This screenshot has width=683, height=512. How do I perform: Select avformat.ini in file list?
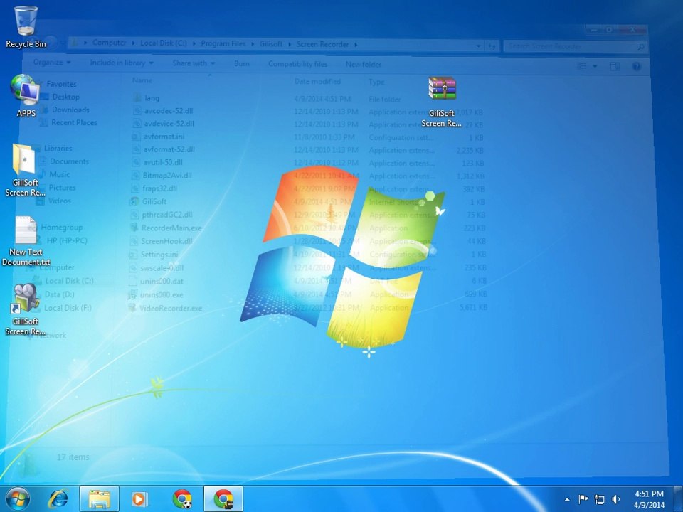pos(164,137)
